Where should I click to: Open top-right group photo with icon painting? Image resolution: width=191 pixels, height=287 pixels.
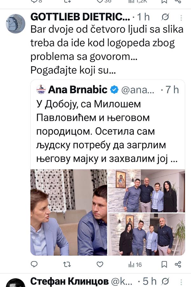point(146,191)
